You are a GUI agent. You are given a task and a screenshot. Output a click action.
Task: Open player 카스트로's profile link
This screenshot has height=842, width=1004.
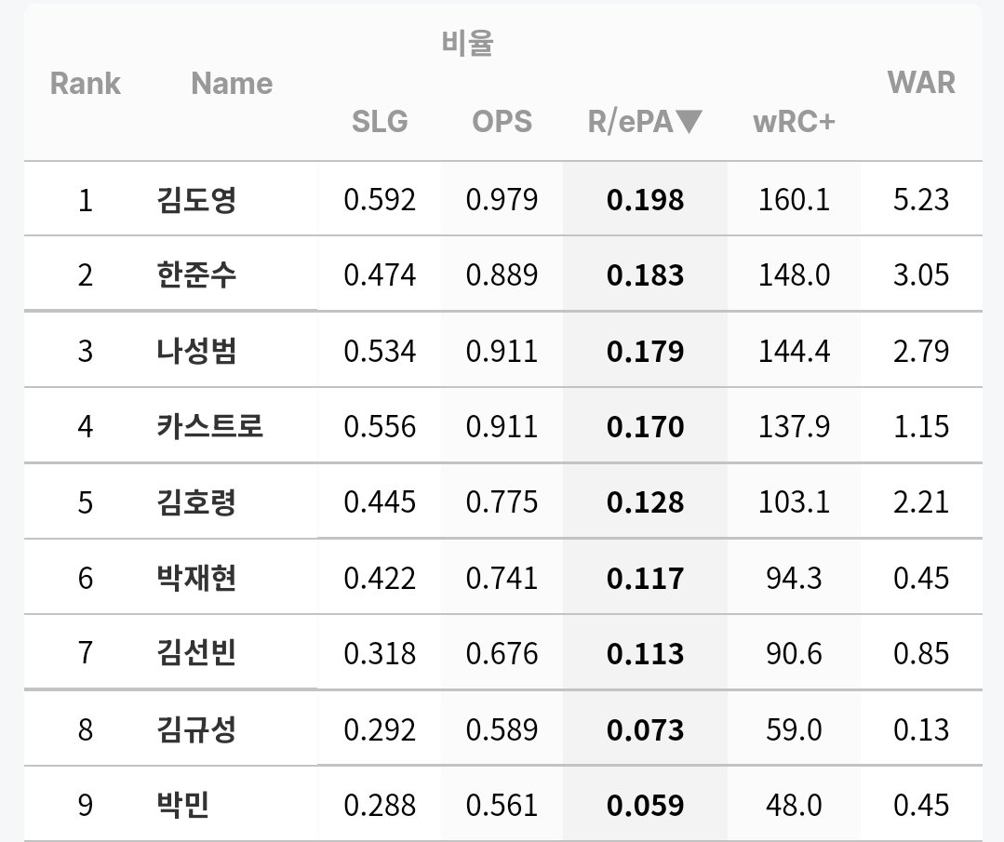pyautogui.click(x=210, y=426)
